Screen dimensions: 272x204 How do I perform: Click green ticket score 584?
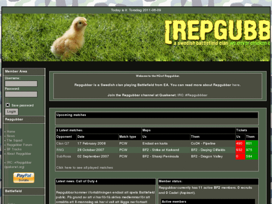[252, 156]
